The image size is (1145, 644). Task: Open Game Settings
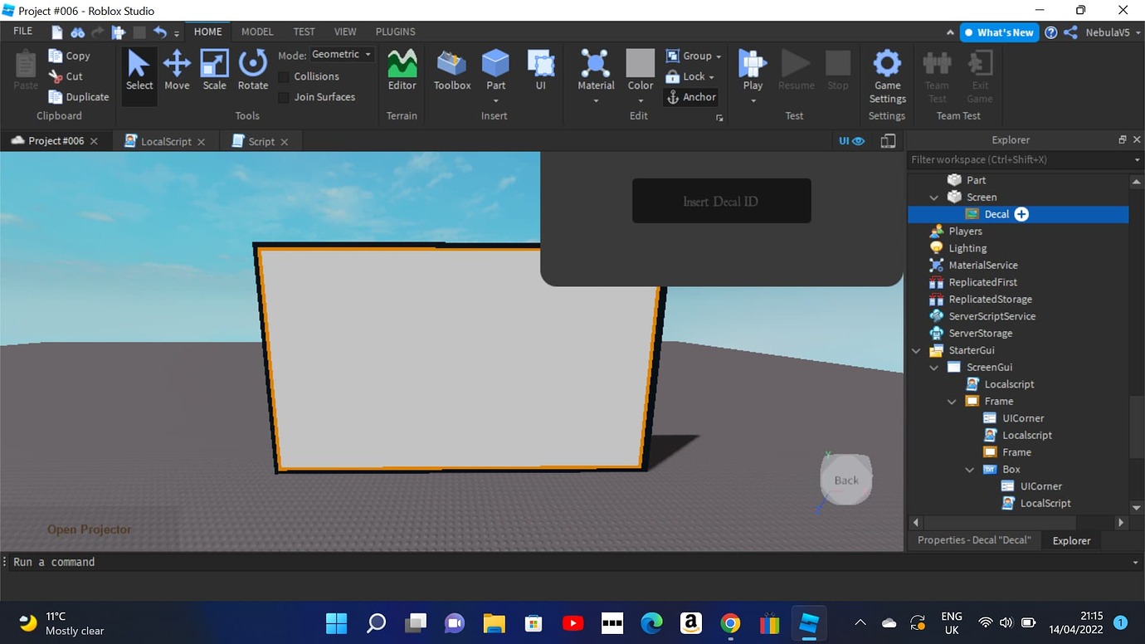tap(886, 75)
